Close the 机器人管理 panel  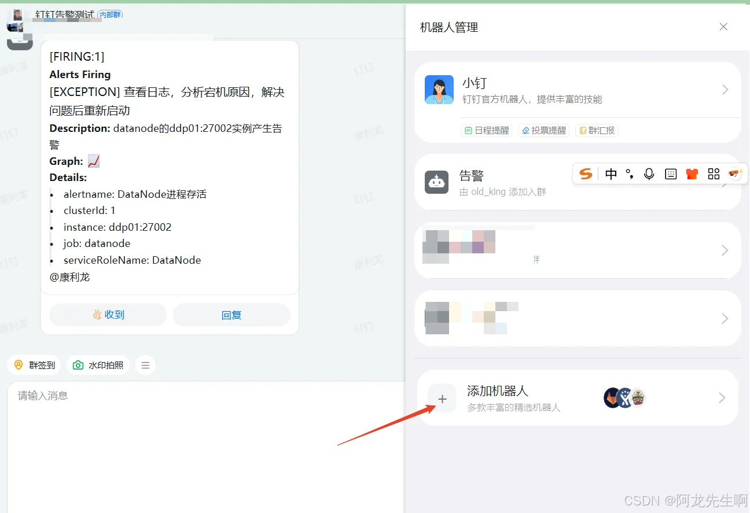point(723,27)
